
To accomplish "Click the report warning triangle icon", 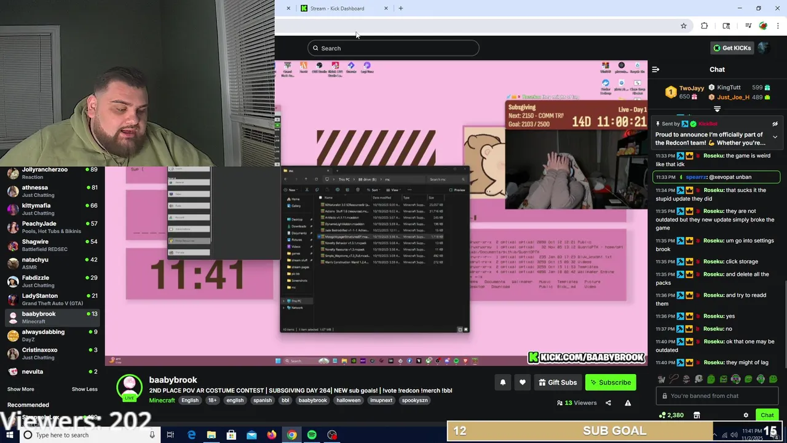I will 628,403.
